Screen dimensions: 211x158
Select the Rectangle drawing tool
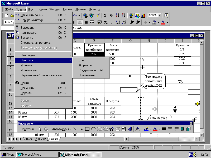click(x=87, y=129)
